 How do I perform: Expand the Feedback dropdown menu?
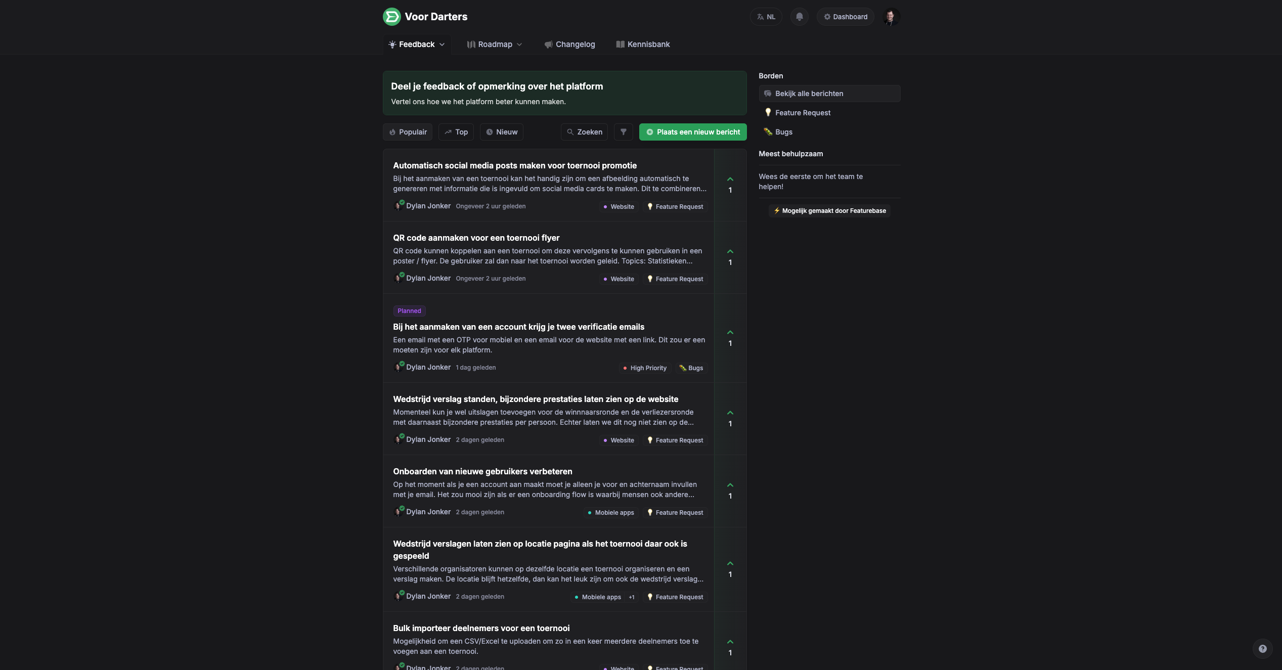point(417,44)
